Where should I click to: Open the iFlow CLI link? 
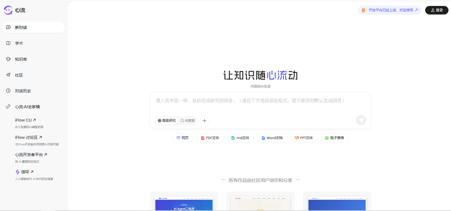click(25, 120)
